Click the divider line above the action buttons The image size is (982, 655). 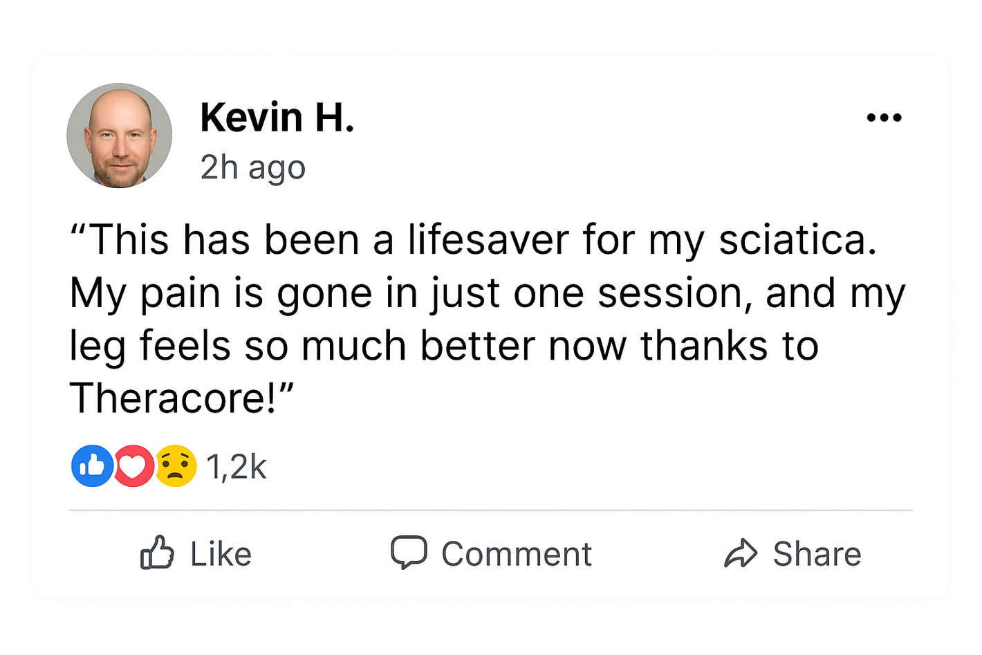[x=491, y=510]
